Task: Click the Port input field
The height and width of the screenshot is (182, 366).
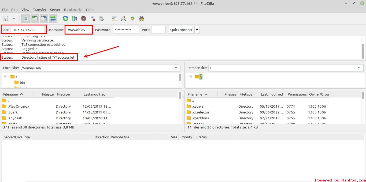Action: point(158,30)
